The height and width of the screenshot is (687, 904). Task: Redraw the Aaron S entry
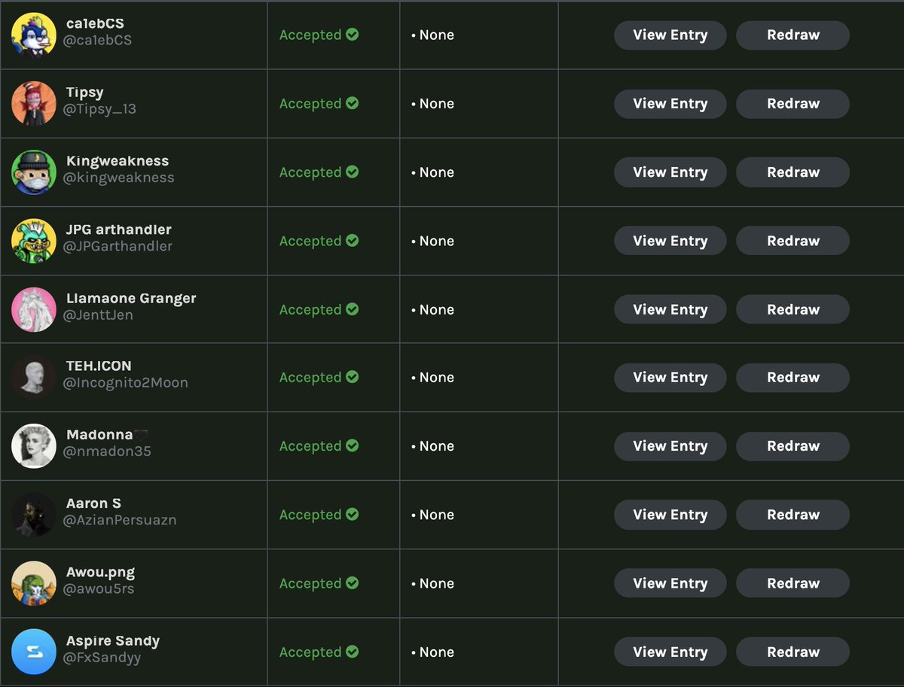pos(793,515)
